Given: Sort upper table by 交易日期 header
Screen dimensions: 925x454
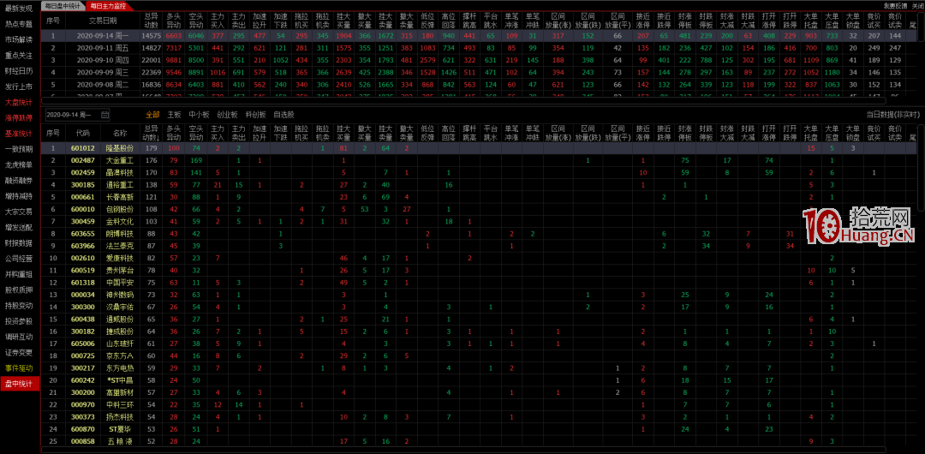Looking at the screenshot, I should 103,21.
